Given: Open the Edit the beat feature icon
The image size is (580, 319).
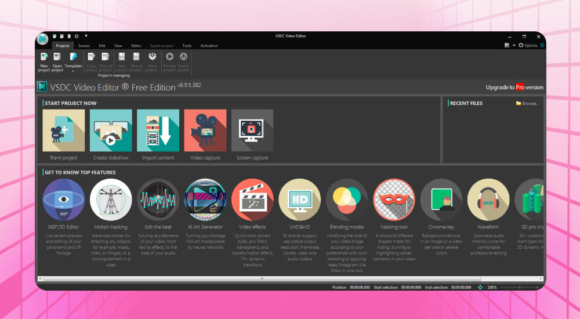Looking at the screenshot, I should (158, 200).
